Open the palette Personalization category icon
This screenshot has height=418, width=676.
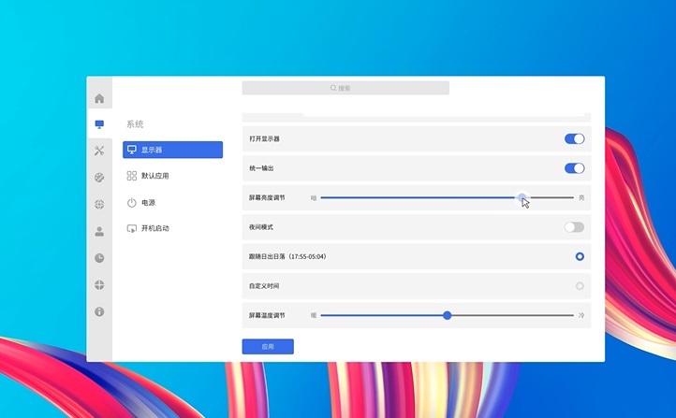(99, 178)
